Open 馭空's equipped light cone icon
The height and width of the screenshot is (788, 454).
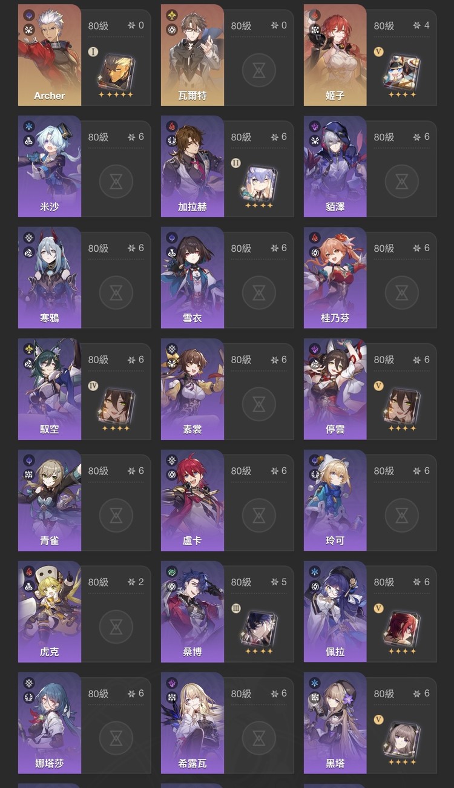pyautogui.click(x=116, y=405)
